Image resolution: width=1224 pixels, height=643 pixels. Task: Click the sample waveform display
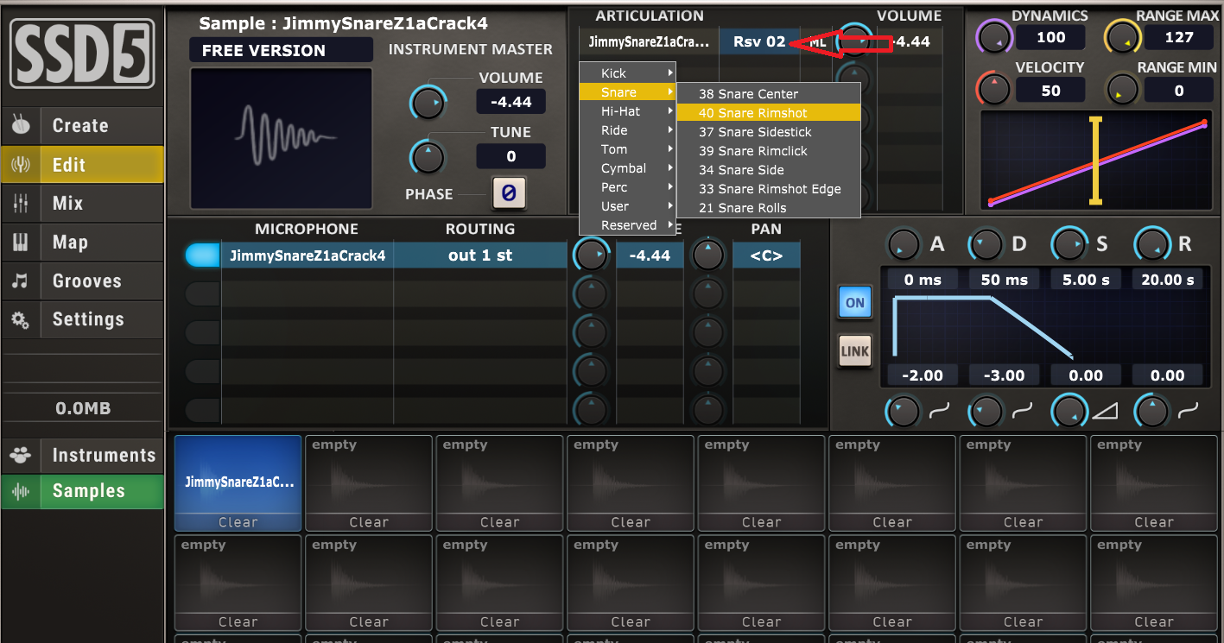[282, 138]
